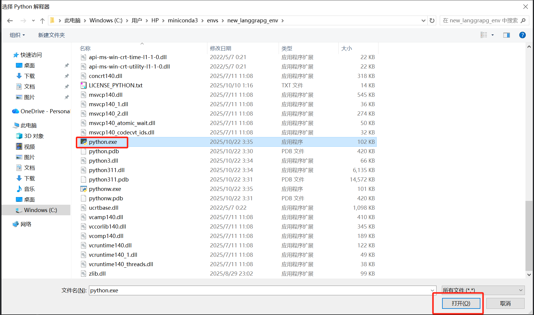Select pythonw.exe file icon
534x315 pixels.
coord(84,189)
